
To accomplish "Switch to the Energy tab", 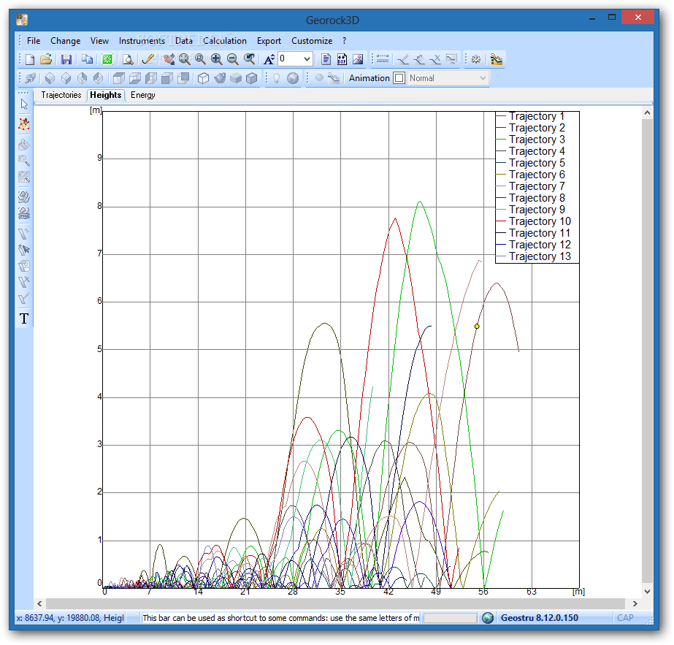I will coord(142,95).
